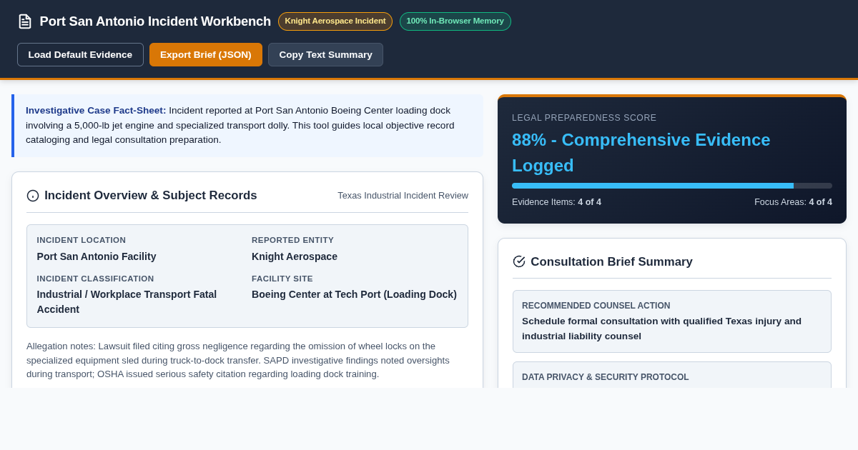Screen dimensions: 858x450
Task: Click the Evidence Items 4 of 4 count
Action: [556, 202]
